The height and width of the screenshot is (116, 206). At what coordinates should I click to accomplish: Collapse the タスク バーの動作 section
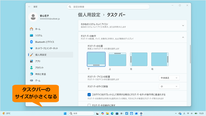[x=132, y=37]
